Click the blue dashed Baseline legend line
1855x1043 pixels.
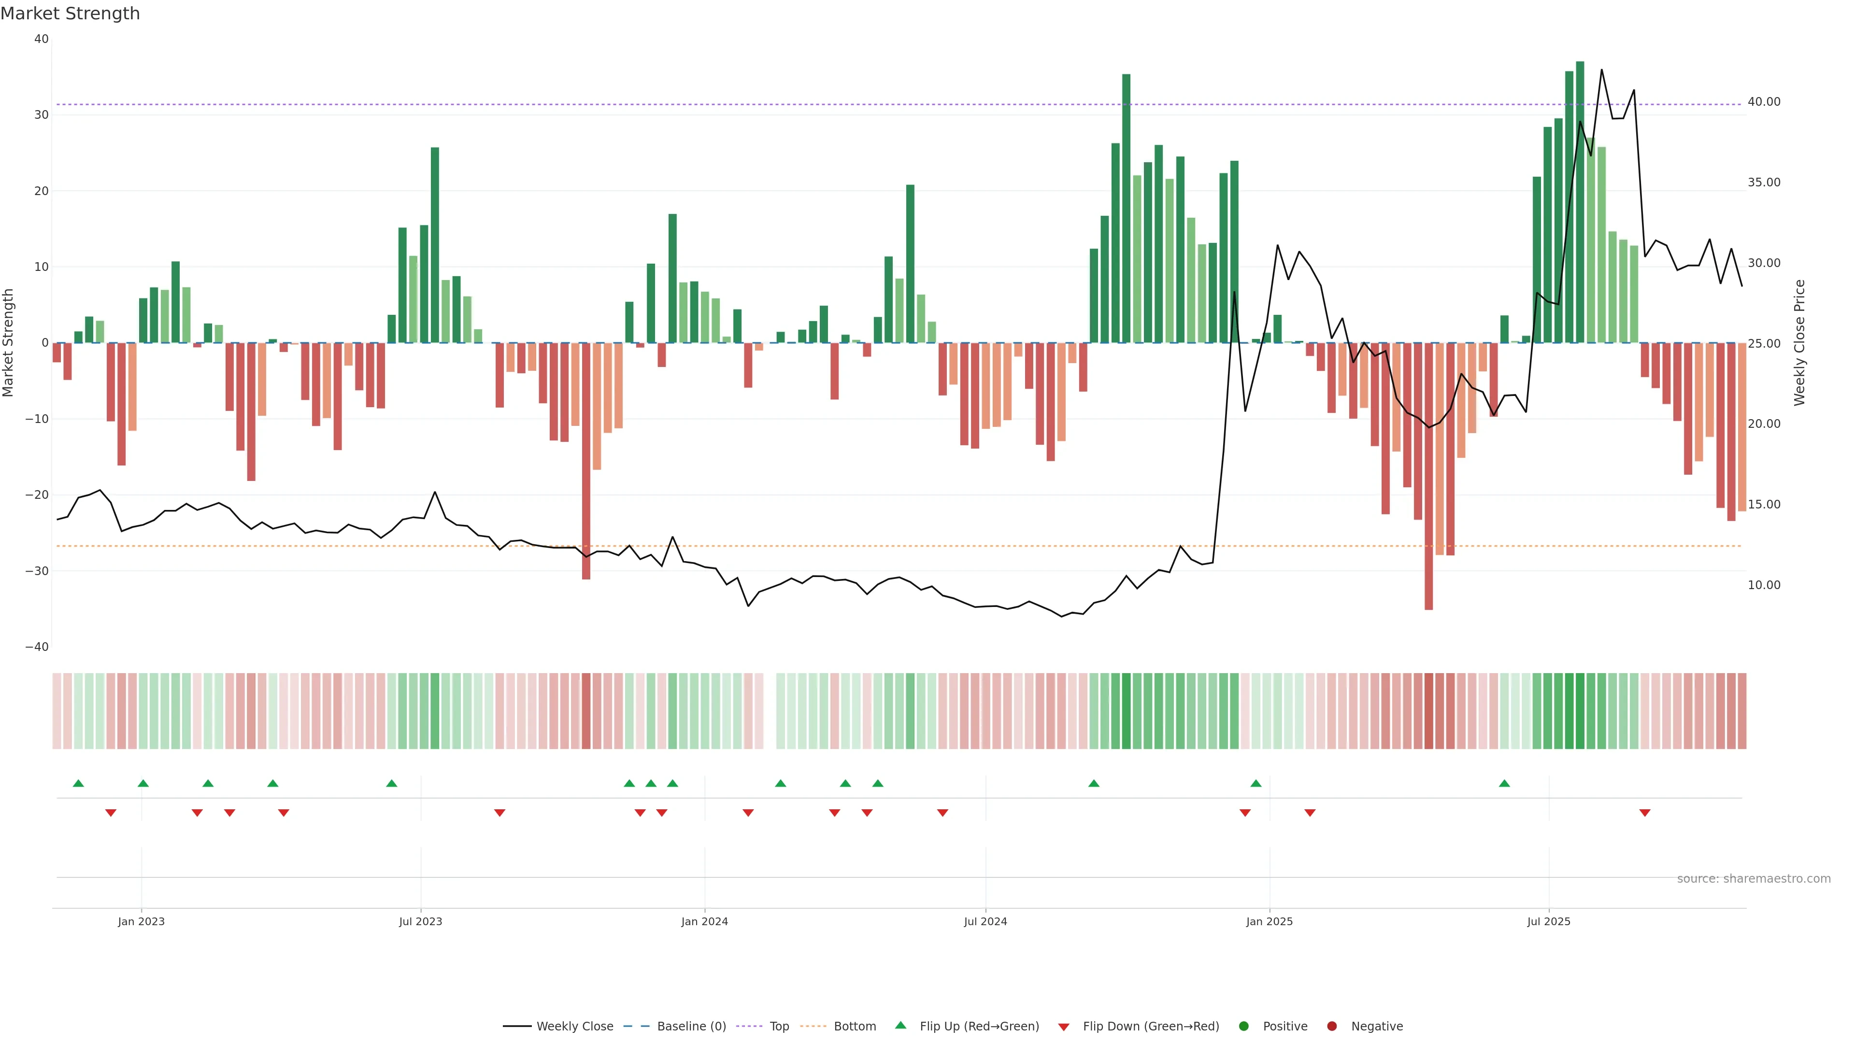point(636,1027)
